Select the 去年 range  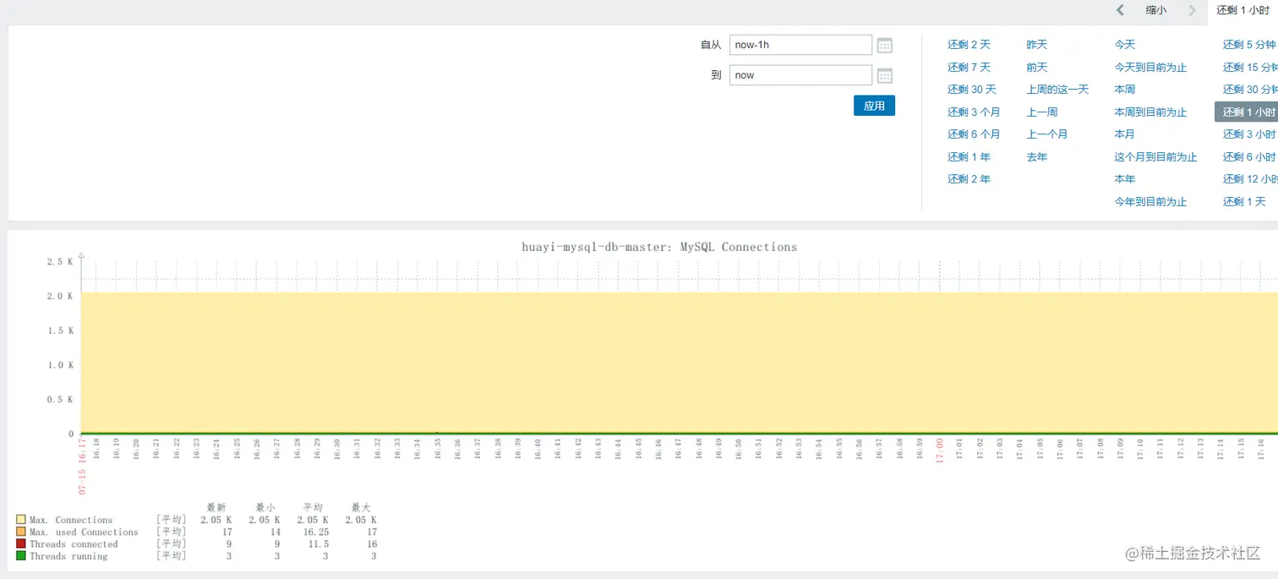click(1037, 156)
